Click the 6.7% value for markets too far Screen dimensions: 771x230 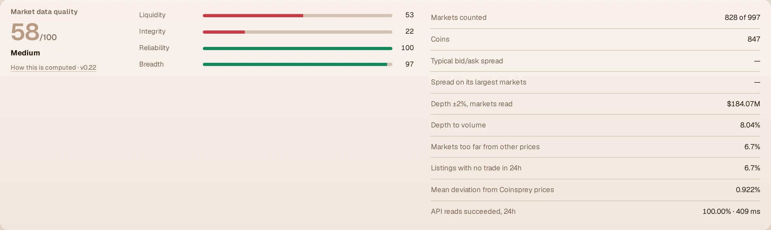click(x=752, y=147)
